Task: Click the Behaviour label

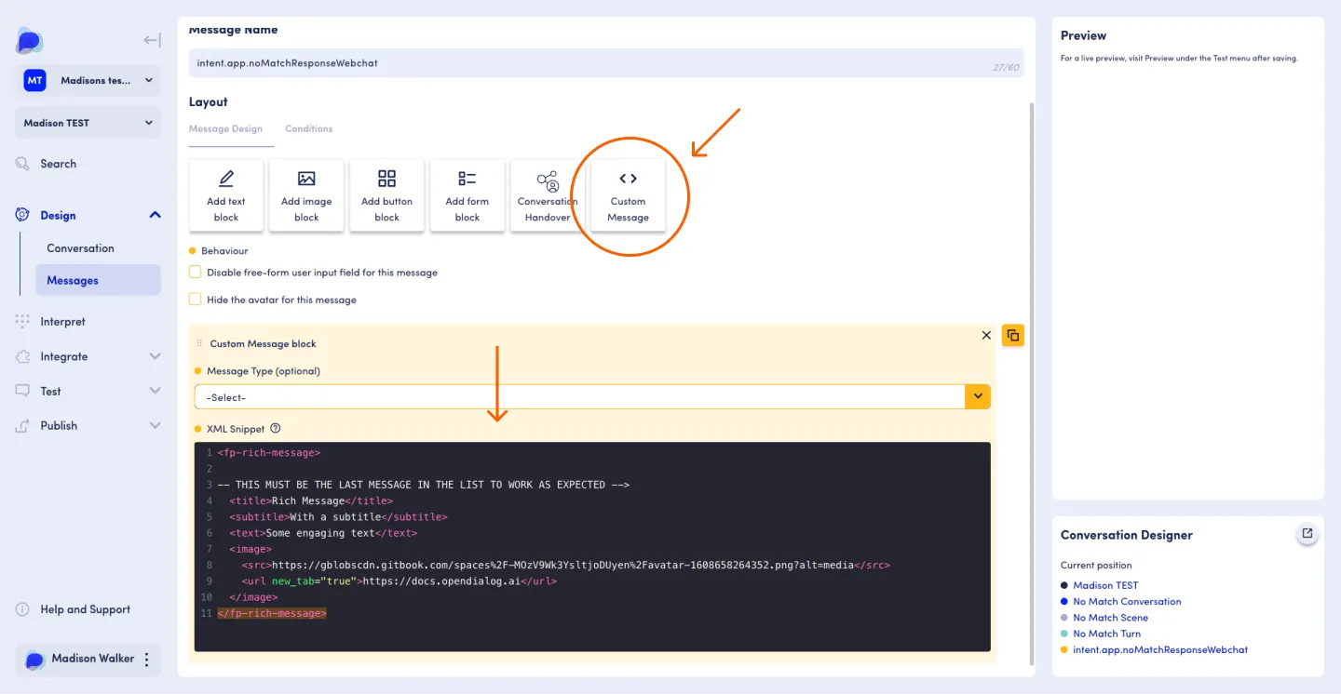Action: point(224,251)
